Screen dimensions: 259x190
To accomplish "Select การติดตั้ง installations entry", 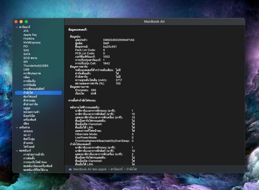I will pos(29,158).
